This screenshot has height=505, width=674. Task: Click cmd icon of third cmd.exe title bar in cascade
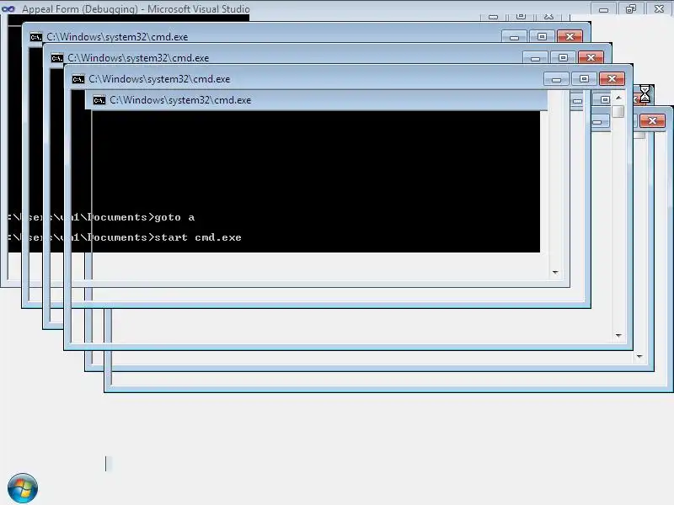78,79
